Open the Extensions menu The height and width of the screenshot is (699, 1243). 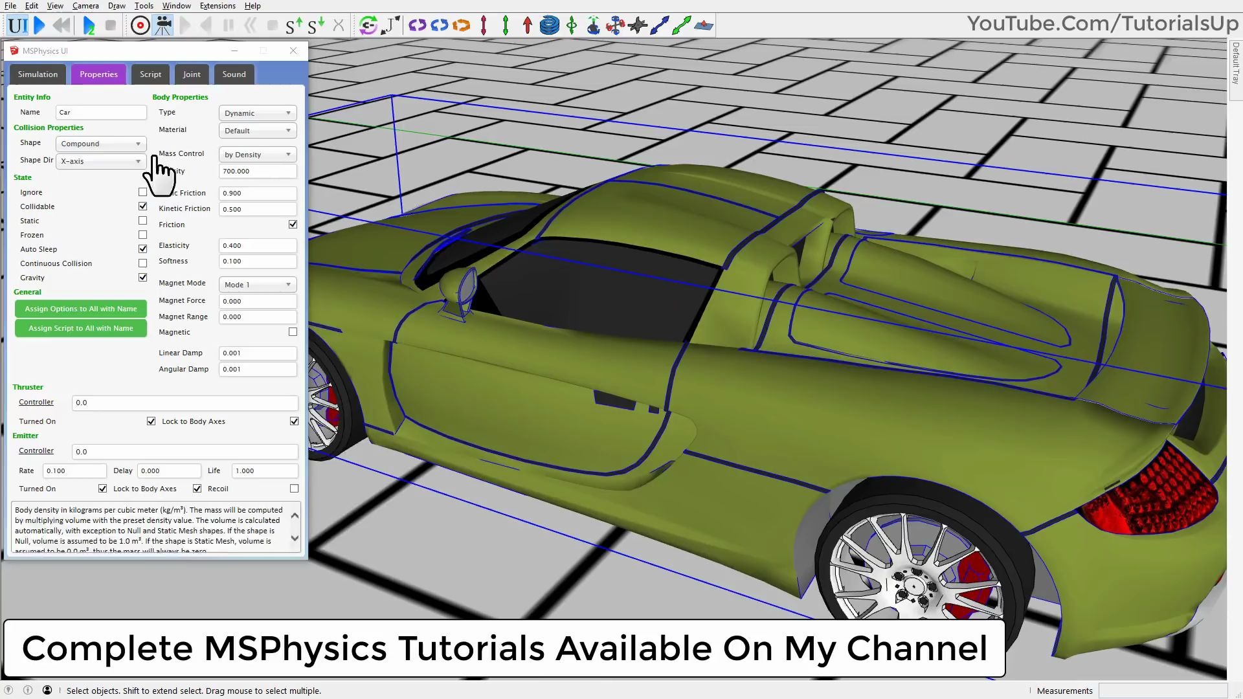(x=217, y=5)
